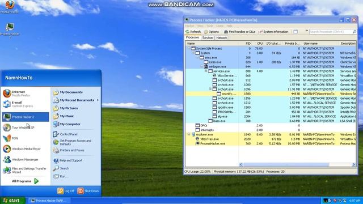Select the spoolsv.exe process row
The height and width of the screenshot is (204, 363).
[x=271, y=107]
